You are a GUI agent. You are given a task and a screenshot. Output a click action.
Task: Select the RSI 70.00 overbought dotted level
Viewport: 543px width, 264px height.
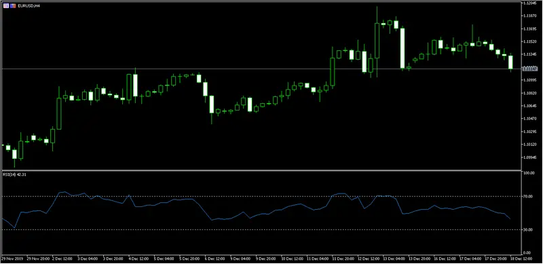tap(261, 196)
